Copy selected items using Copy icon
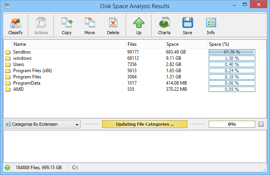The height and width of the screenshot is (175, 270). 67,26
